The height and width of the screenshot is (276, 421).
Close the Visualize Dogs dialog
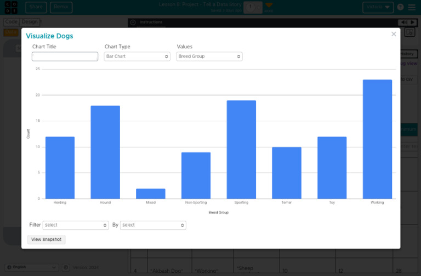[394, 34]
